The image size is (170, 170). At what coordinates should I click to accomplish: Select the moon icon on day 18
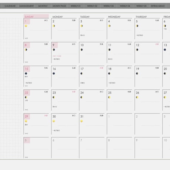click(109, 74)
